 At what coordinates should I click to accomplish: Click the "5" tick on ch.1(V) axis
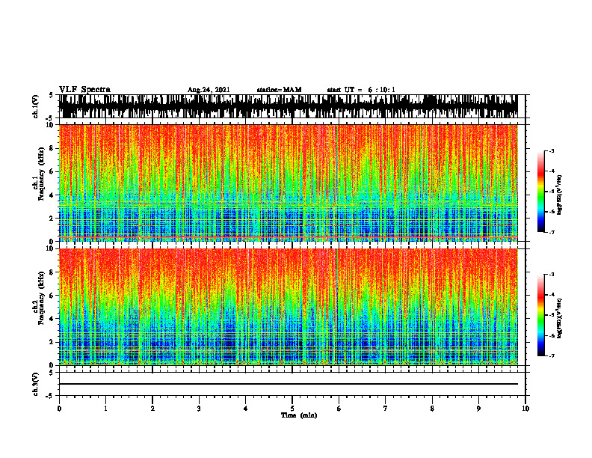click(51, 96)
